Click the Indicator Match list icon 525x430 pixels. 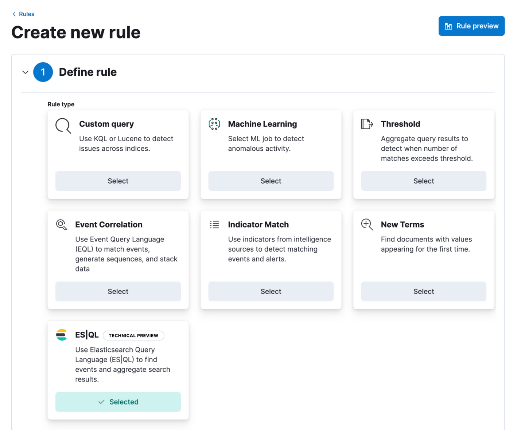click(214, 225)
